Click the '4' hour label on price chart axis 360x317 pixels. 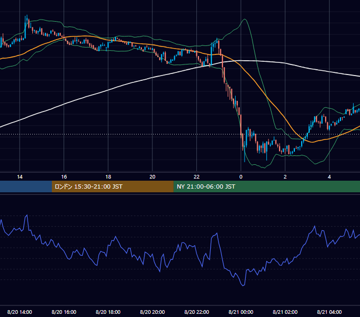point(329,177)
